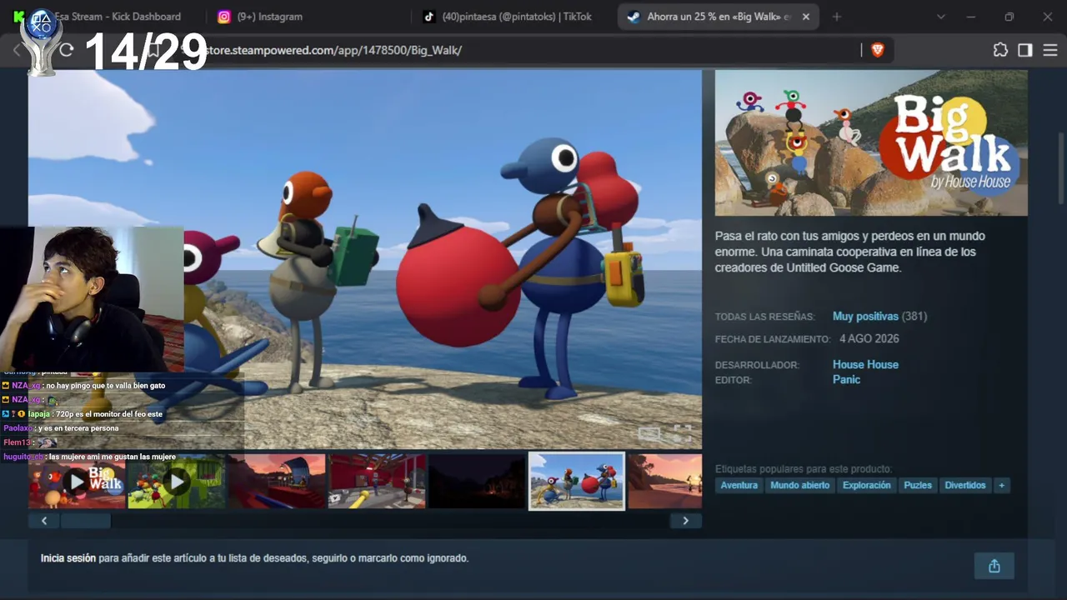
Task: Click the Inicia sesión link
Action: point(68,558)
